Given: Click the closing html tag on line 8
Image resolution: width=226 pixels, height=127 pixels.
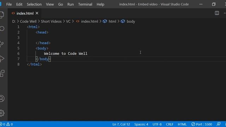Looking at the screenshot, I should click(35, 64).
